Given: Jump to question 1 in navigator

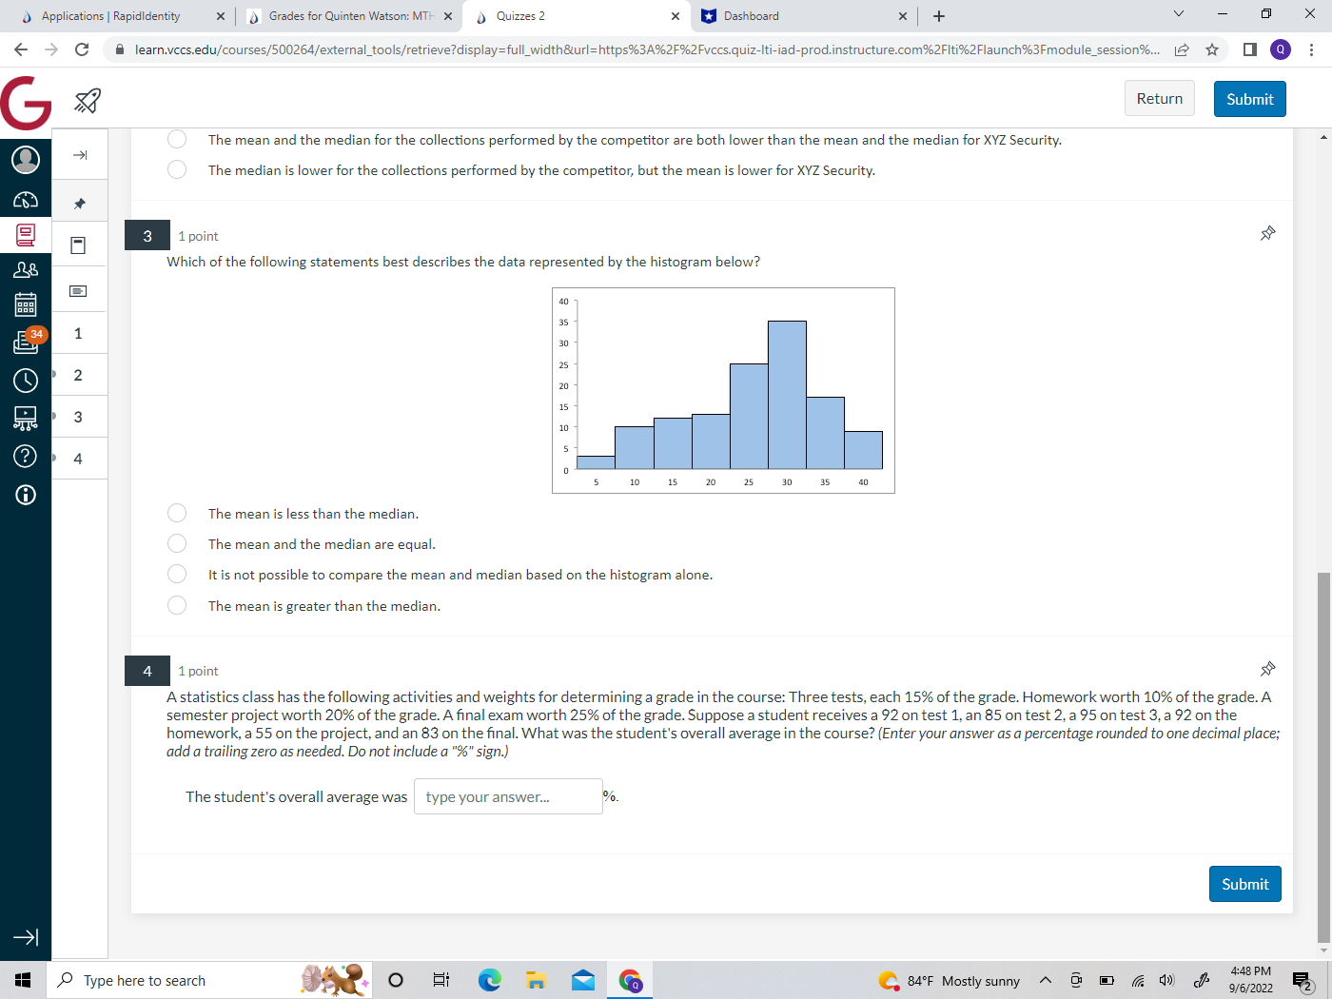Looking at the screenshot, I should (78, 333).
